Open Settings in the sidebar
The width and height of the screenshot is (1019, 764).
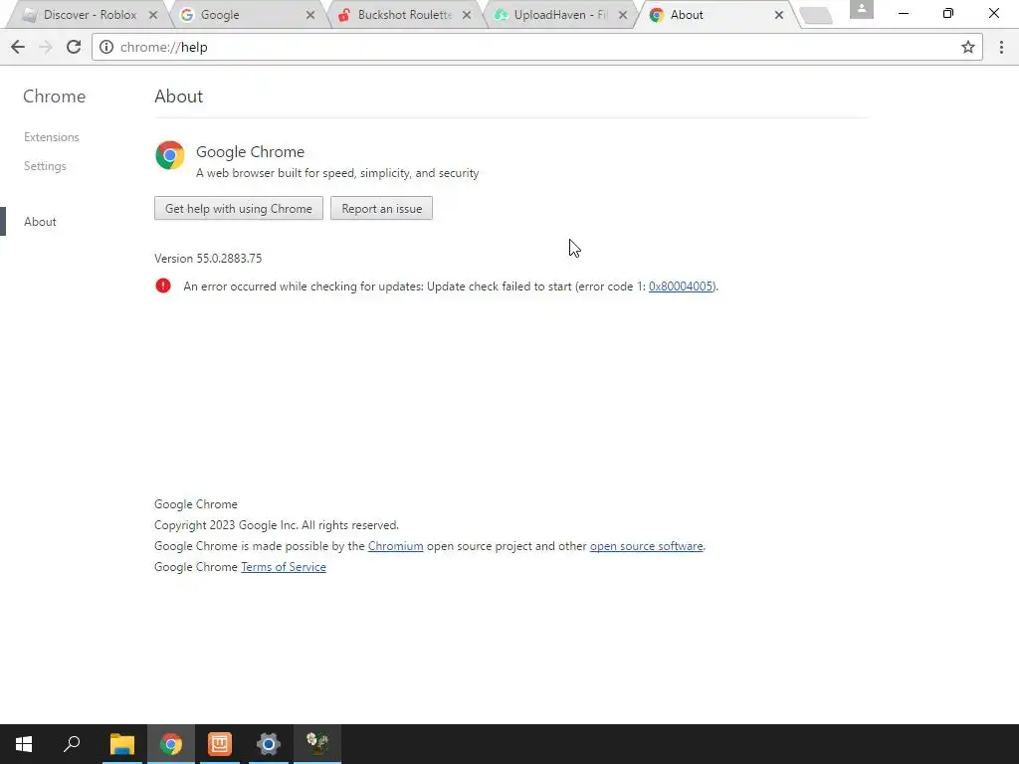(x=45, y=166)
